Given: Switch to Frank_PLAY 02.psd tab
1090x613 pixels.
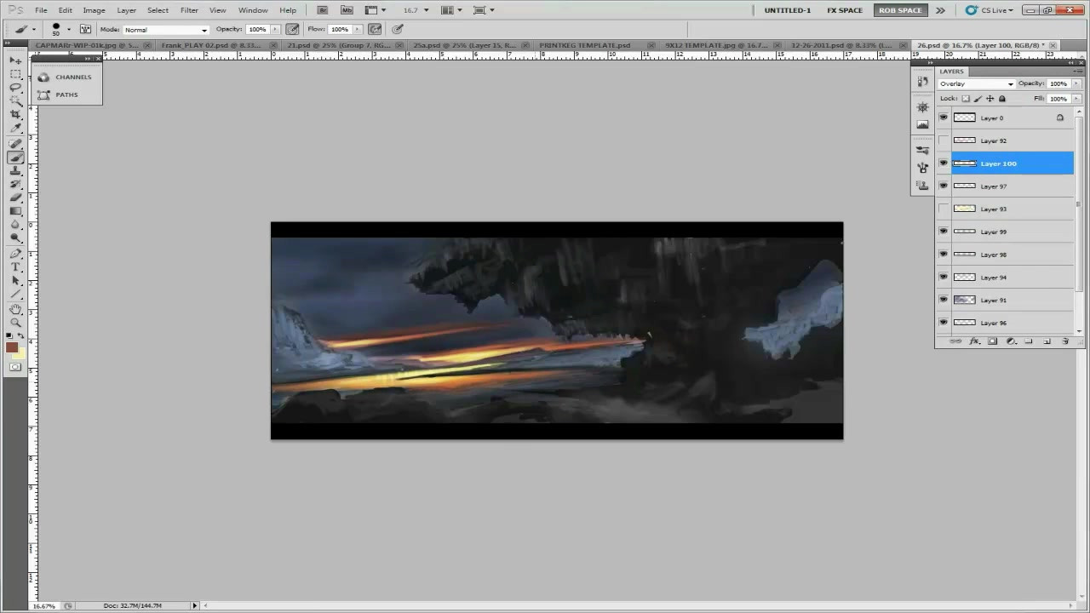Looking at the screenshot, I should pos(213,45).
